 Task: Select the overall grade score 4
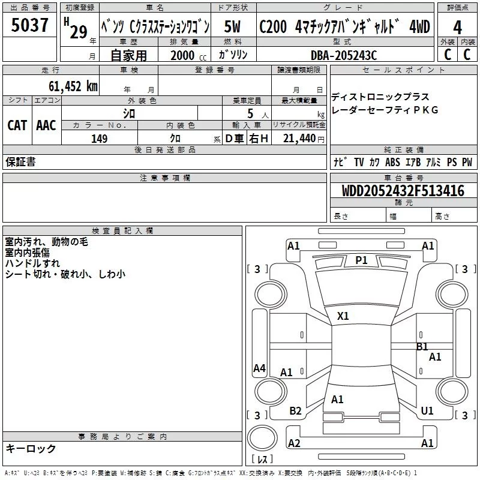point(457,27)
